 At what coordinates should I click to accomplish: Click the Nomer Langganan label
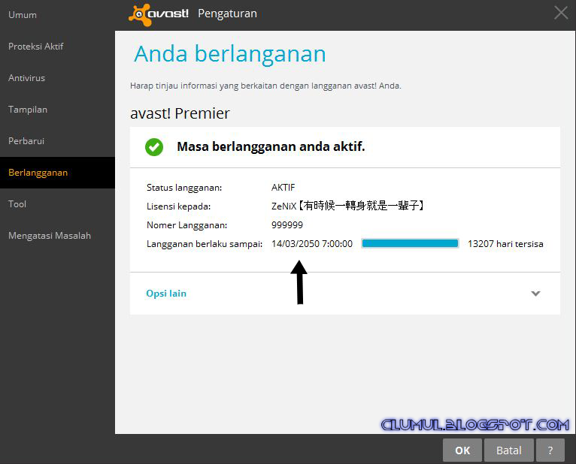point(186,225)
